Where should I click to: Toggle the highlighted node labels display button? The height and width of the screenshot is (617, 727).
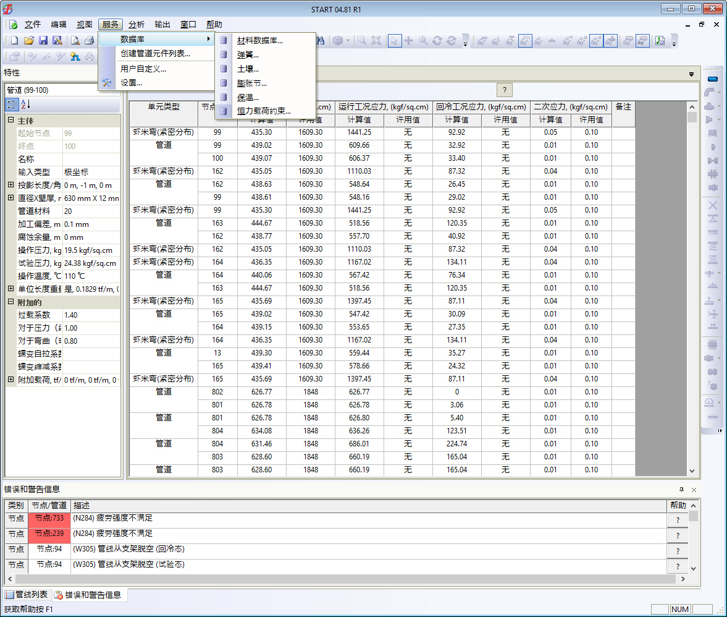click(525, 41)
